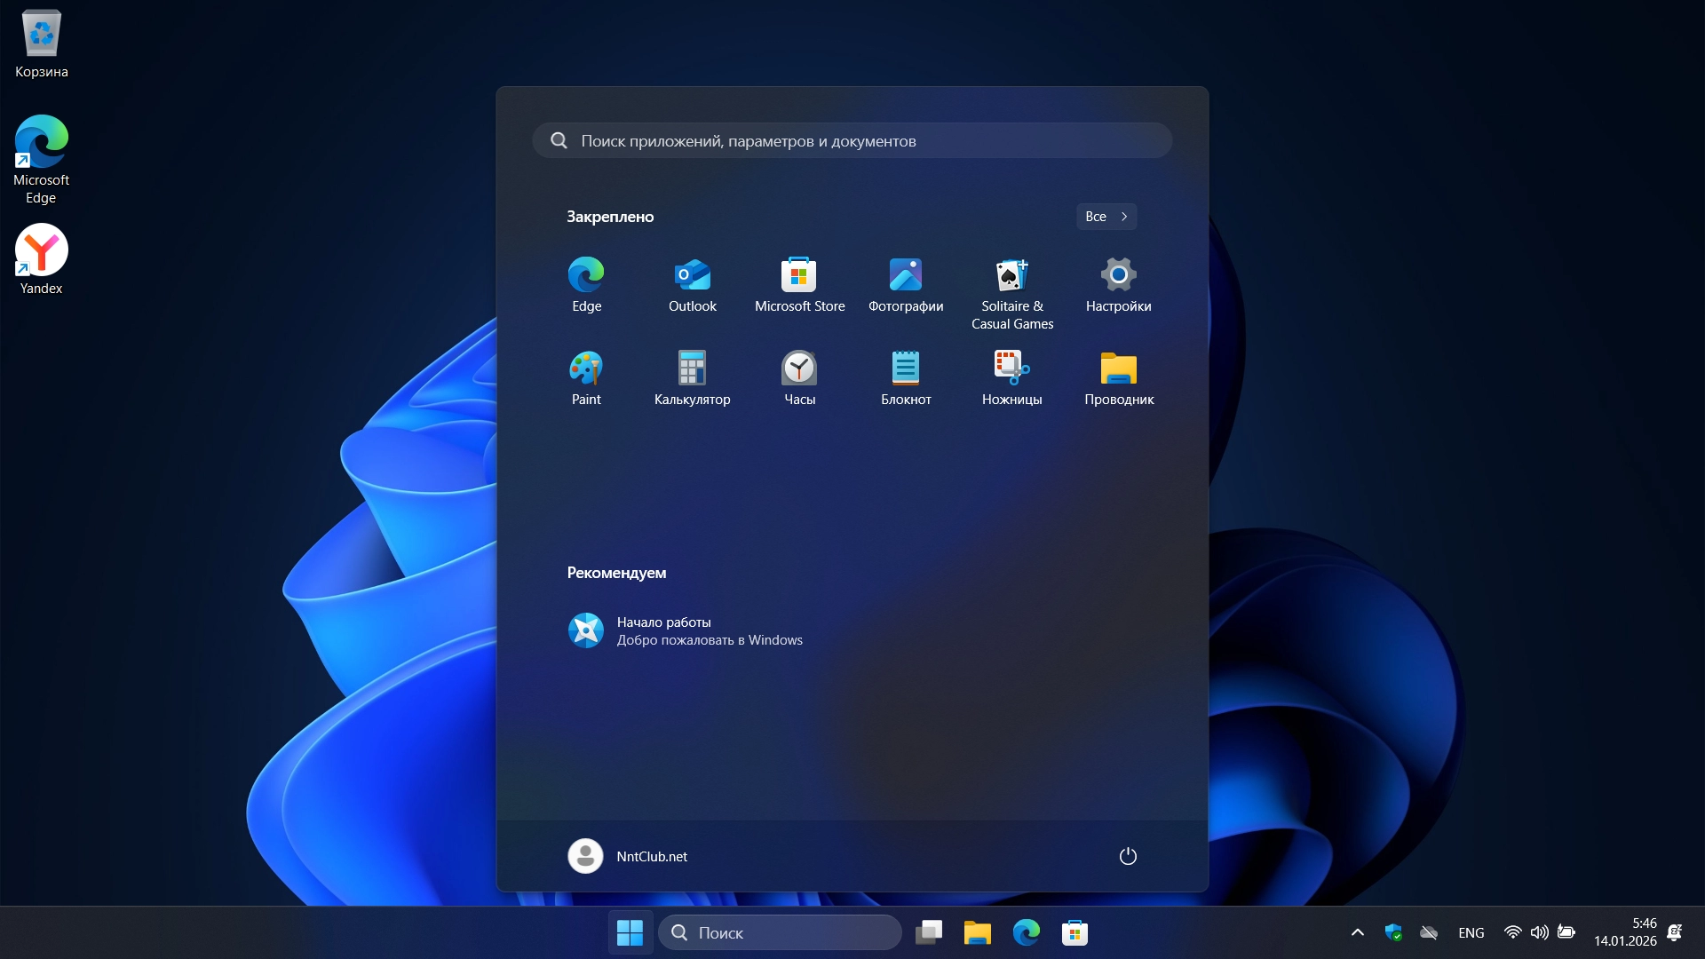
Task: Switch keyboard language via ENG indicator
Action: pos(1471,932)
